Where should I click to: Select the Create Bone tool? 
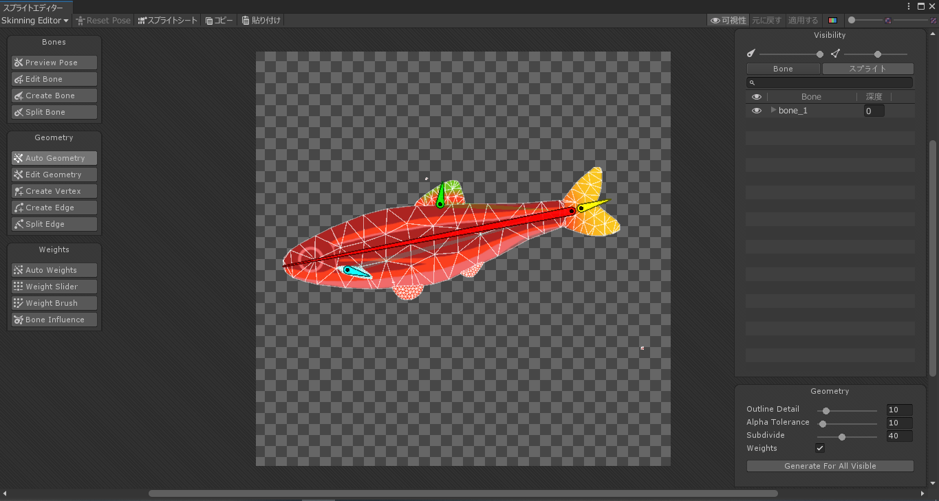pos(54,95)
